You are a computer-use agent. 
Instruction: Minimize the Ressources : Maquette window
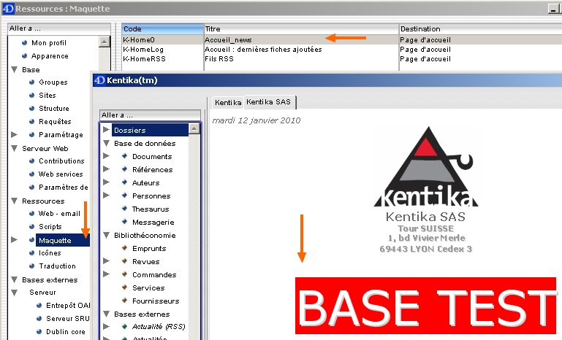553,9
